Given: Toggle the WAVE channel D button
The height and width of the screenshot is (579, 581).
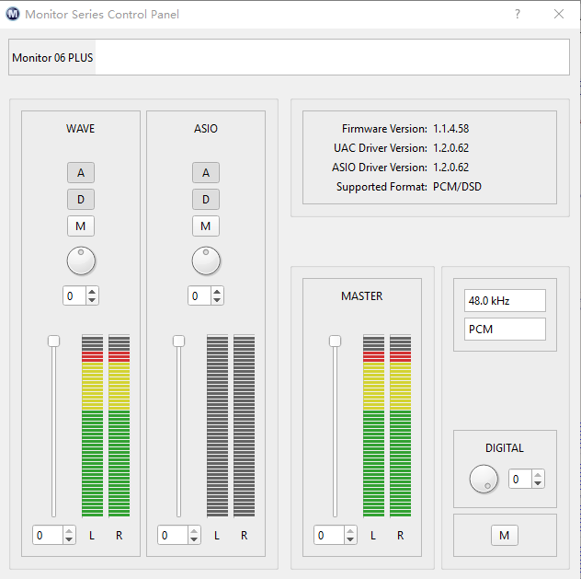Looking at the screenshot, I should 81,199.
